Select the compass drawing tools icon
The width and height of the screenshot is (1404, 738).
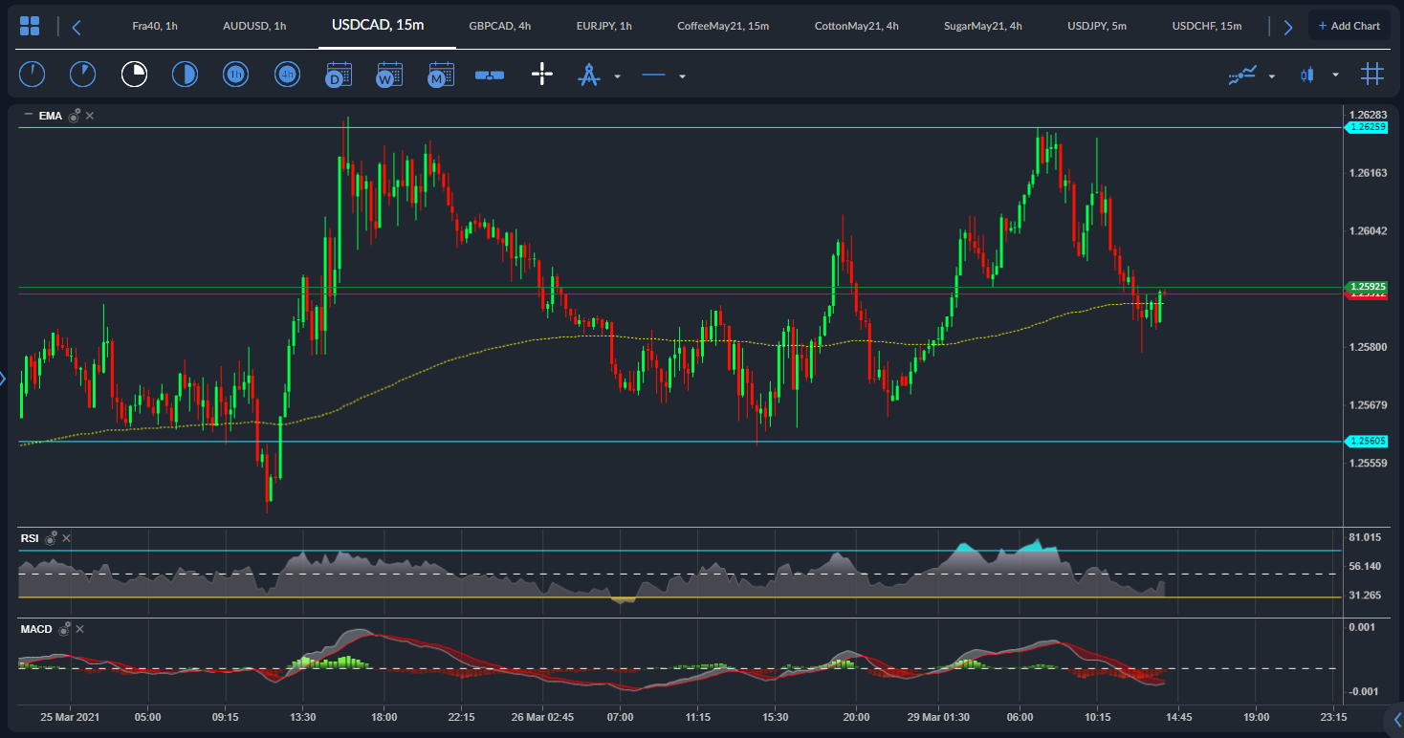(x=588, y=75)
